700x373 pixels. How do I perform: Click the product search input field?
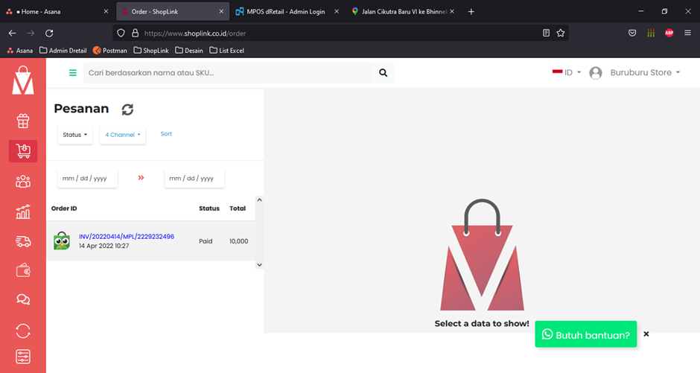pyautogui.click(x=227, y=73)
